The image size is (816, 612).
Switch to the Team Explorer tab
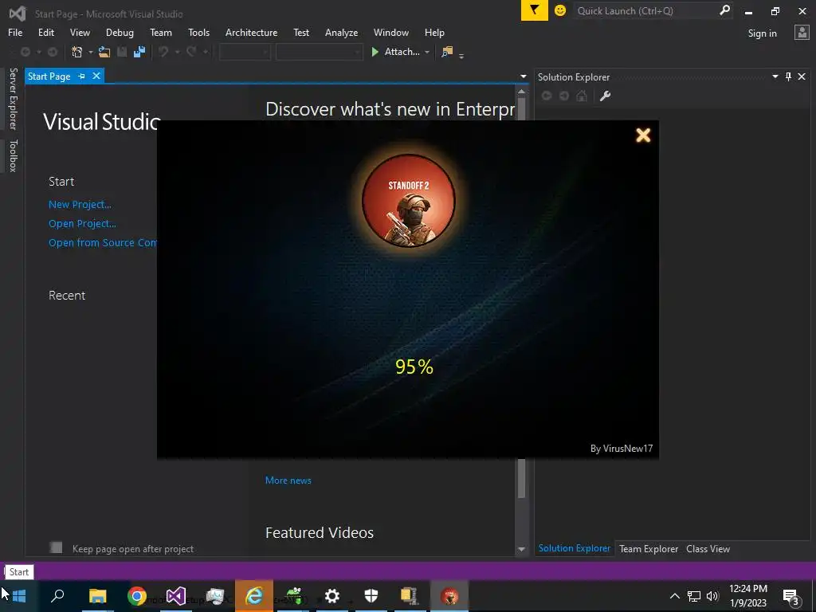pyautogui.click(x=649, y=548)
